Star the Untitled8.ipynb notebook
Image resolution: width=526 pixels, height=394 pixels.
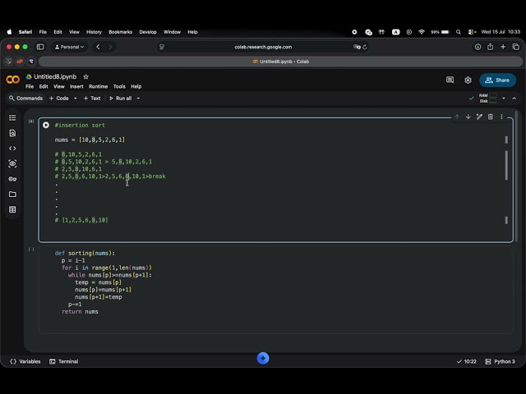[x=85, y=76]
